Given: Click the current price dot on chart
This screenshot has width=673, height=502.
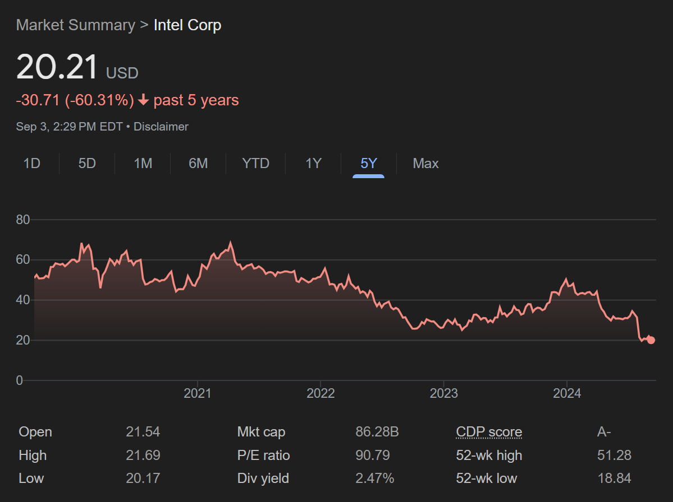Looking at the screenshot, I should point(651,340).
